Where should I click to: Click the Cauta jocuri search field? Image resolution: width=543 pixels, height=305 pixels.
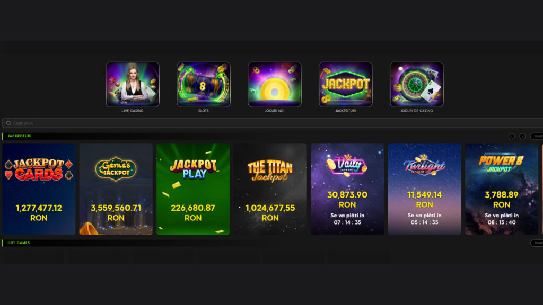tap(273, 123)
